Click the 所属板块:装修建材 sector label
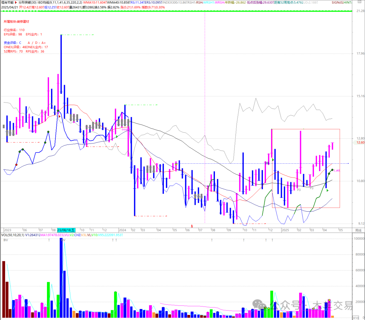The width and height of the screenshot is (365, 320). point(17,22)
